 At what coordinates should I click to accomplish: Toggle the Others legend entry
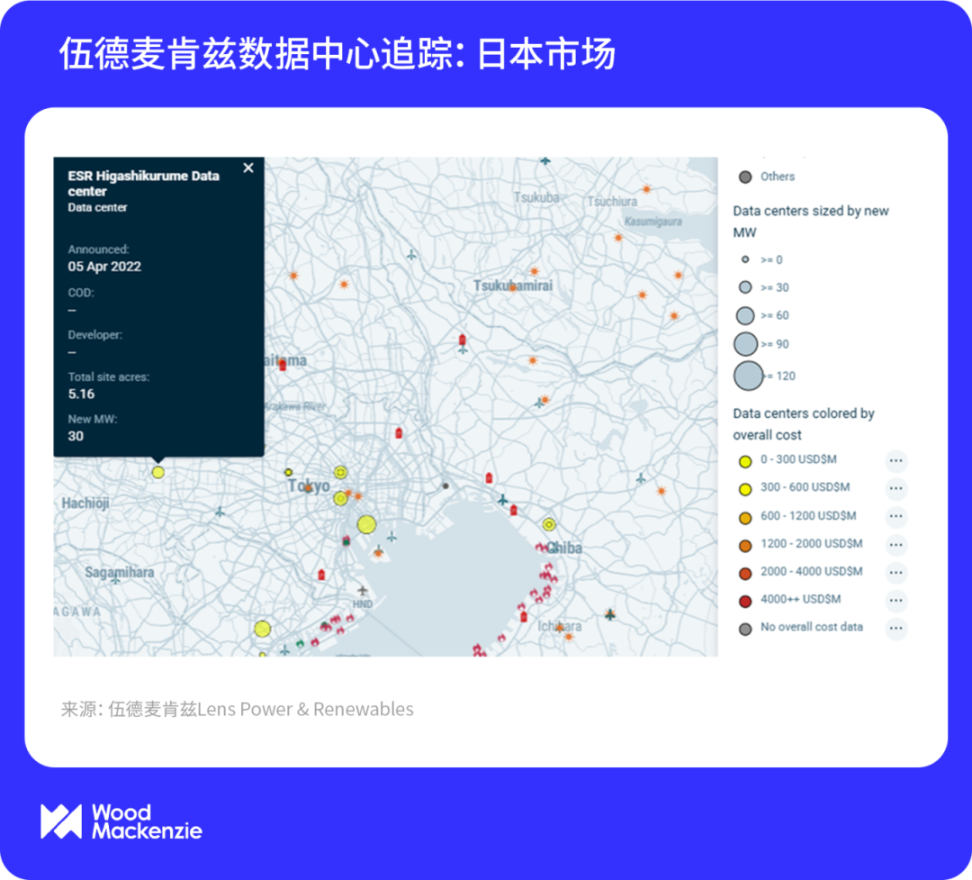point(766,177)
